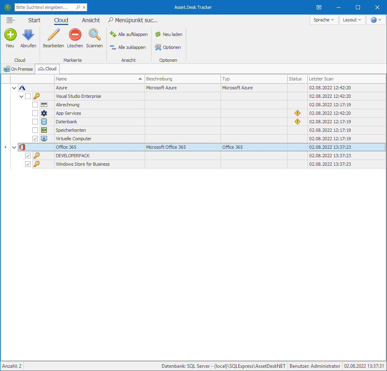Open Optionen tools settings

(x=168, y=47)
